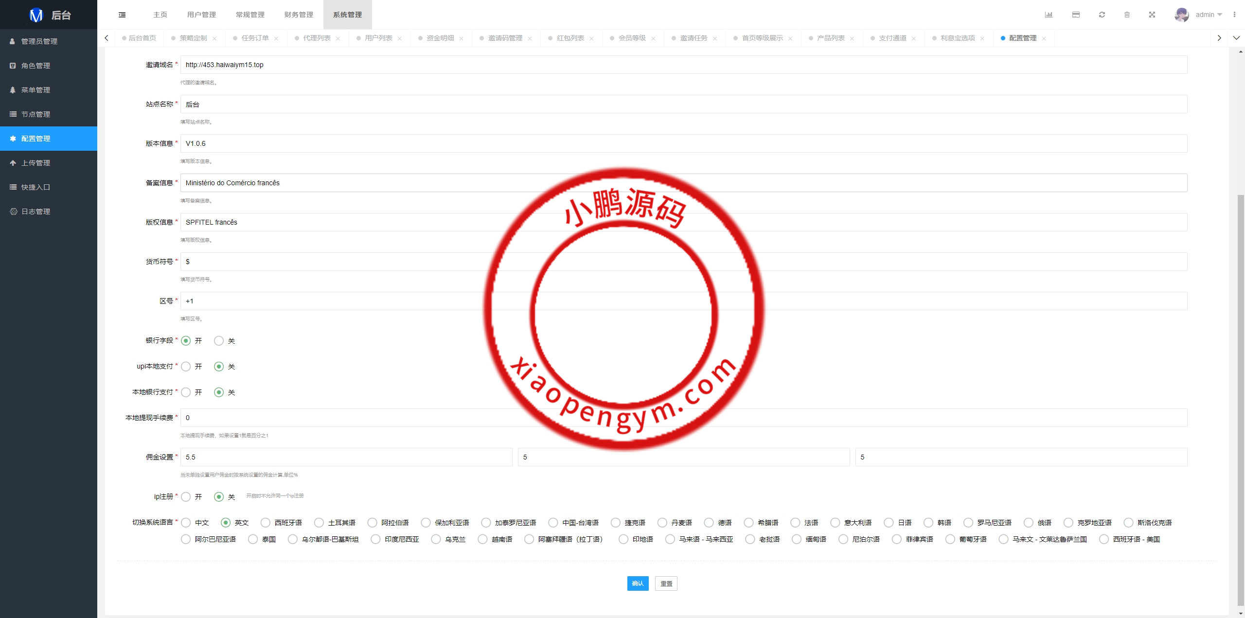Click the first 佣金设置 field showing 5.5
This screenshot has height=618, width=1245.
coord(346,457)
